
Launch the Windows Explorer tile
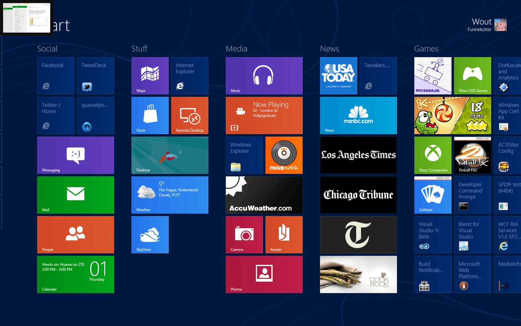(245, 155)
